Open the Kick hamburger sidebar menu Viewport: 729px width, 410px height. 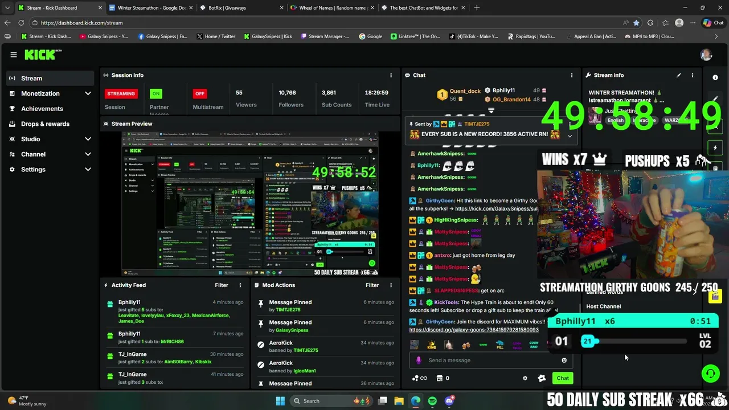click(x=14, y=55)
